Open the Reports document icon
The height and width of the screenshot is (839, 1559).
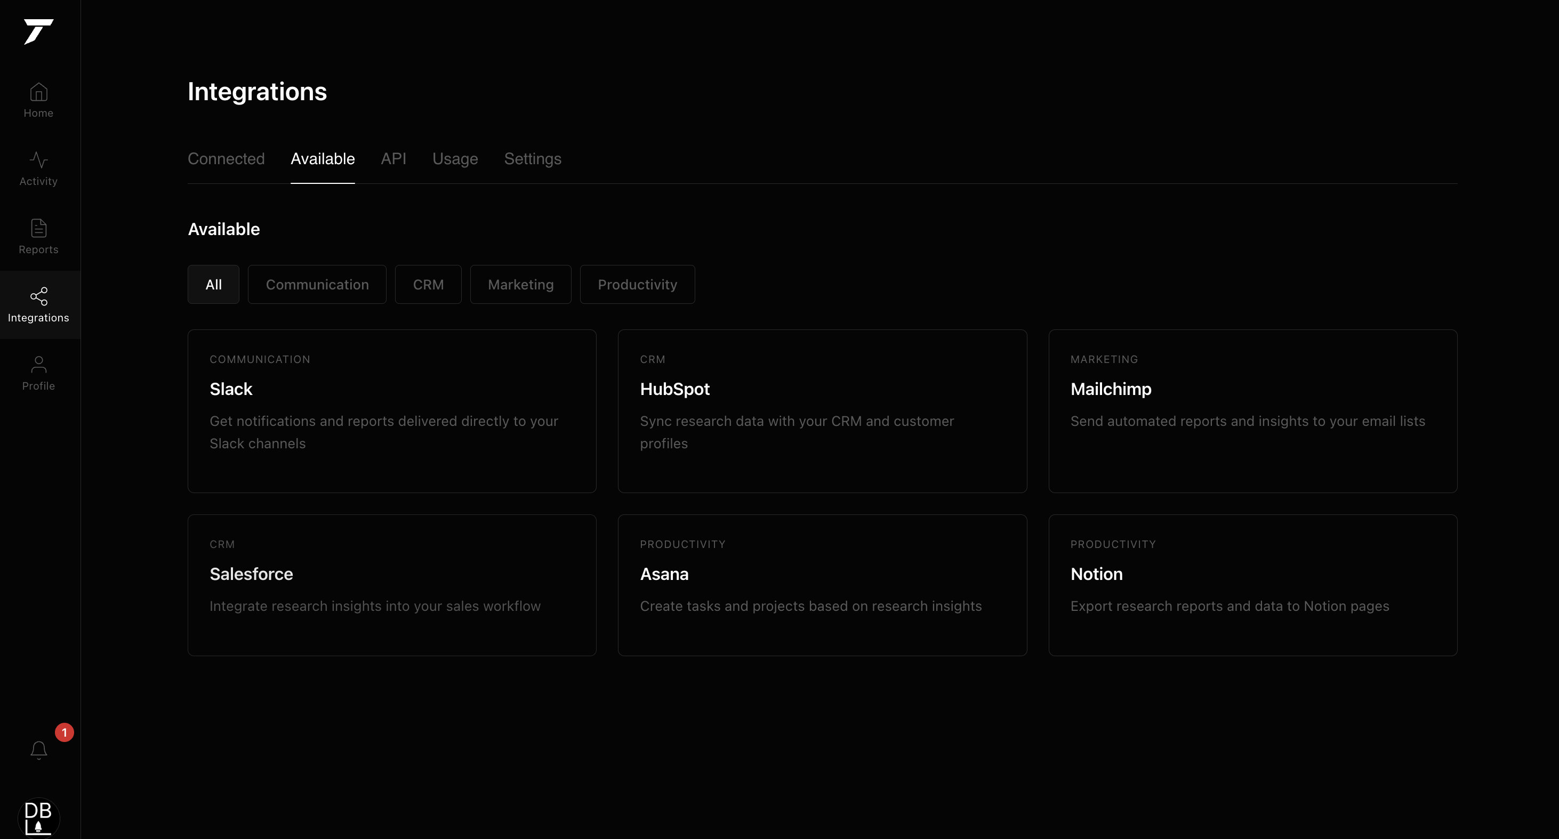39,228
